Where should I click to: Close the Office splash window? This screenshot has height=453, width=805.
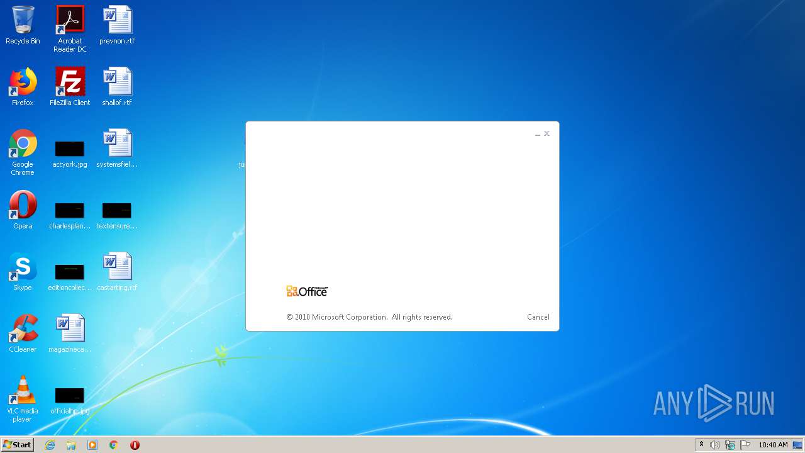point(547,133)
